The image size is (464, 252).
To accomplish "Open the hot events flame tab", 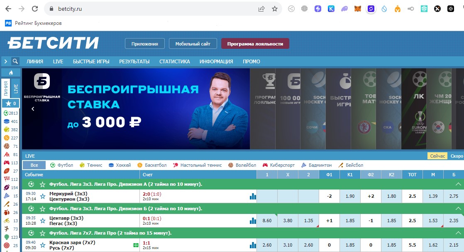I will coord(11,72).
